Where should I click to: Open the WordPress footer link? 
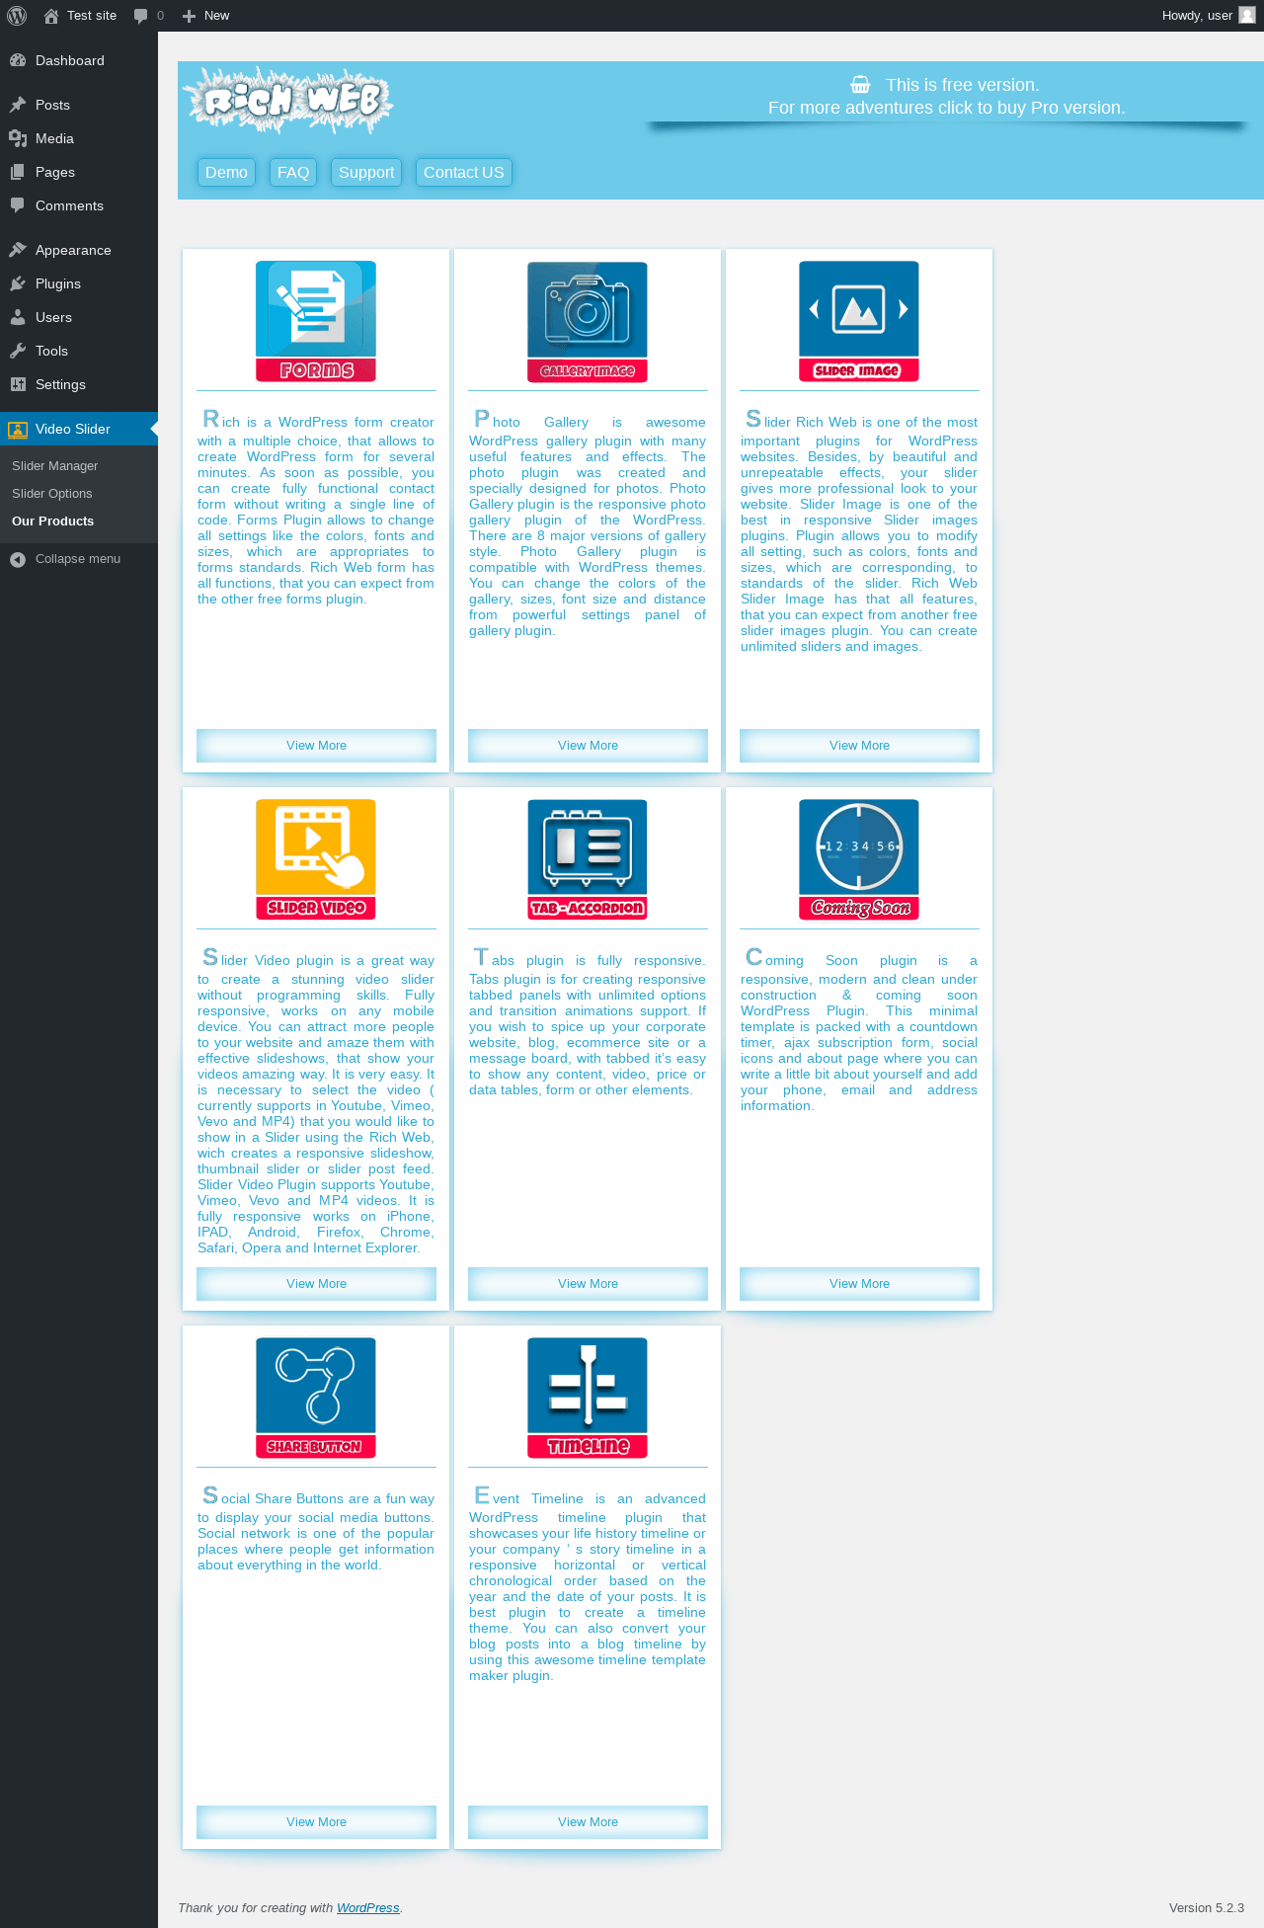point(368,1908)
